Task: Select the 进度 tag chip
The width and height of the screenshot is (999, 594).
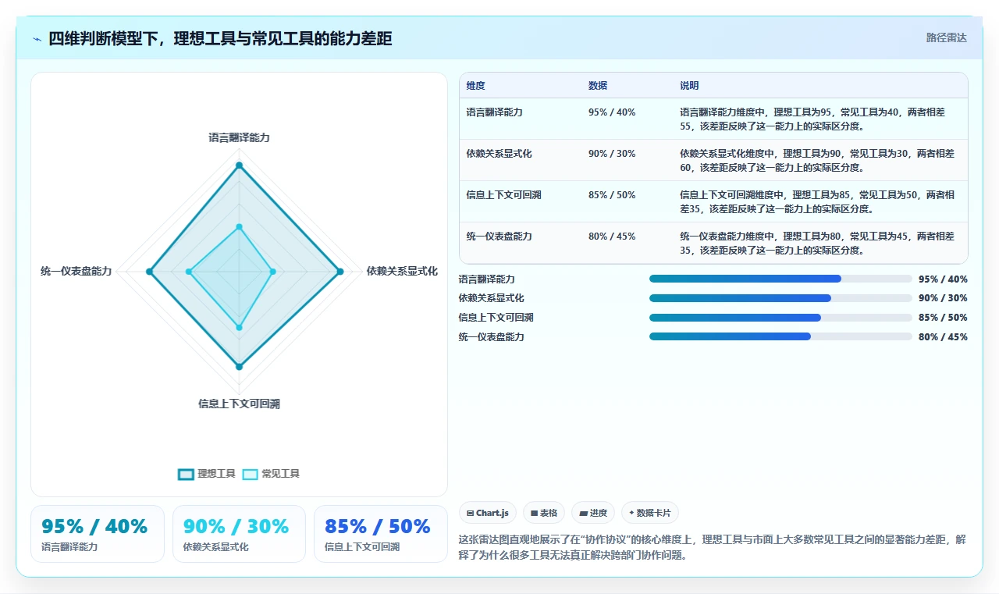Action: coord(593,513)
